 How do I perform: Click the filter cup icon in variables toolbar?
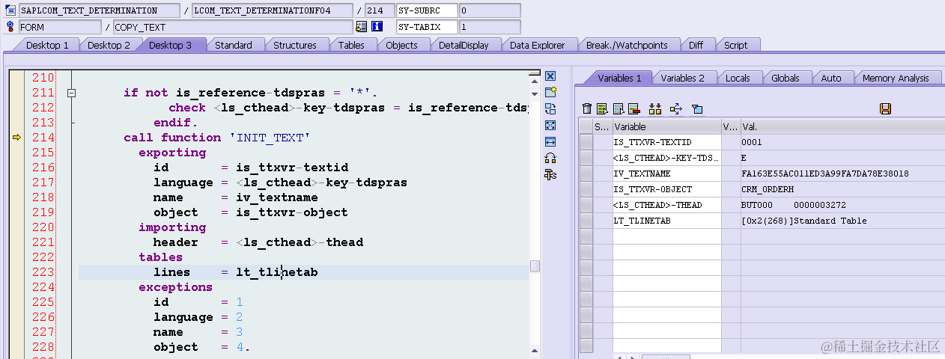pyautogui.click(x=697, y=109)
